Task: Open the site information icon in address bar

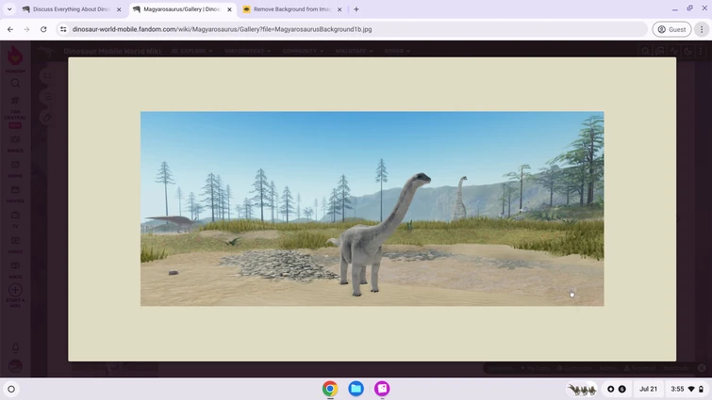Action: (x=63, y=29)
